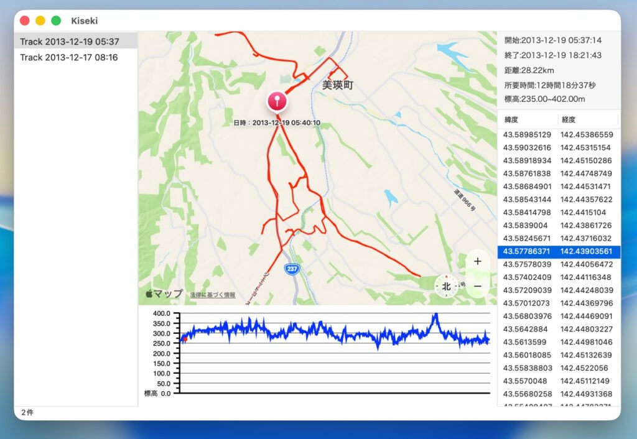
Task: Click the green fullscreen window button
Action: click(56, 21)
